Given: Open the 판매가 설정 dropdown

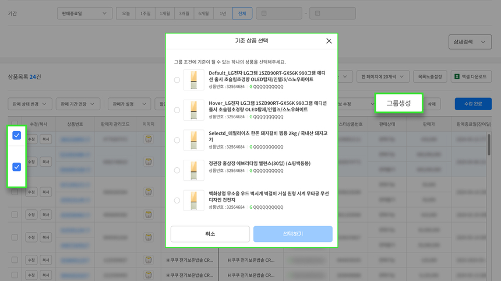Looking at the screenshot, I should (129, 104).
